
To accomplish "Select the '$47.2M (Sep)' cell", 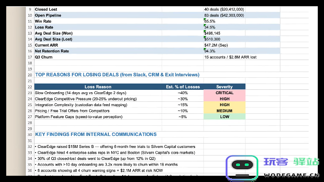I will point(224,45).
